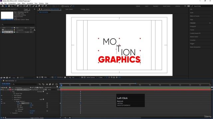
Task: Select the Horizontal Type tool
Action: [x=30, y=6]
